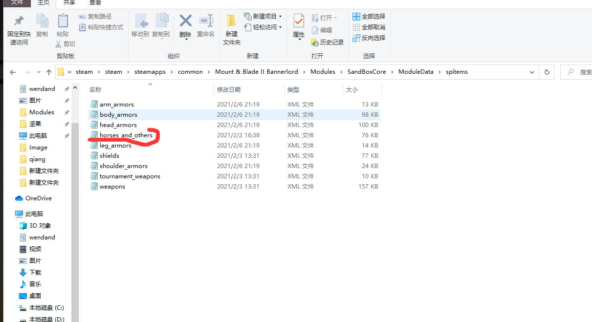The width and height of the screenshot is (592, 322).
Task: Switch to the File (文件) tab
Action: [x=17, y=3]
